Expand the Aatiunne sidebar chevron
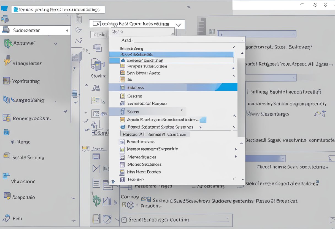 click(x=56, y=44)
